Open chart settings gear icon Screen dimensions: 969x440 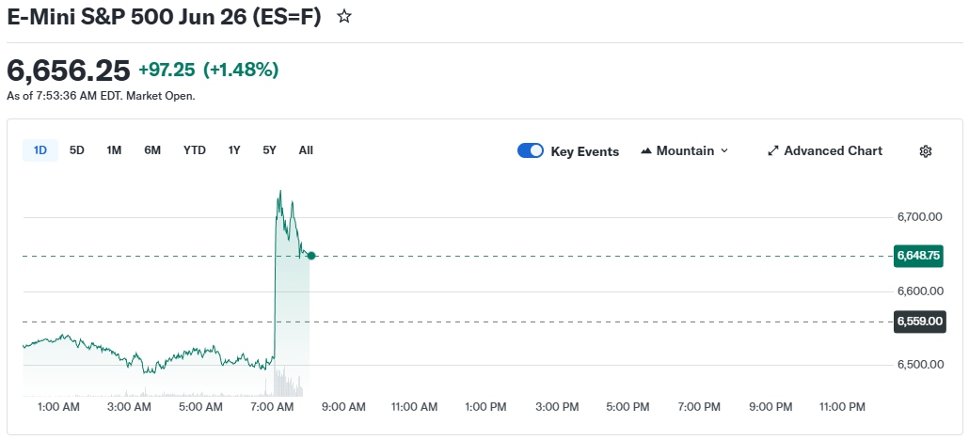pos(925,151)
